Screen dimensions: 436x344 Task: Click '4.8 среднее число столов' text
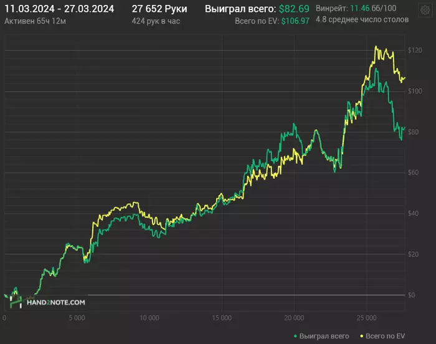click(362, 19)
